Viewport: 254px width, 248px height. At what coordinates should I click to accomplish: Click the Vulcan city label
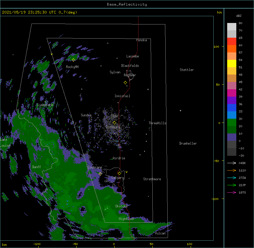(x=160, y=233)
